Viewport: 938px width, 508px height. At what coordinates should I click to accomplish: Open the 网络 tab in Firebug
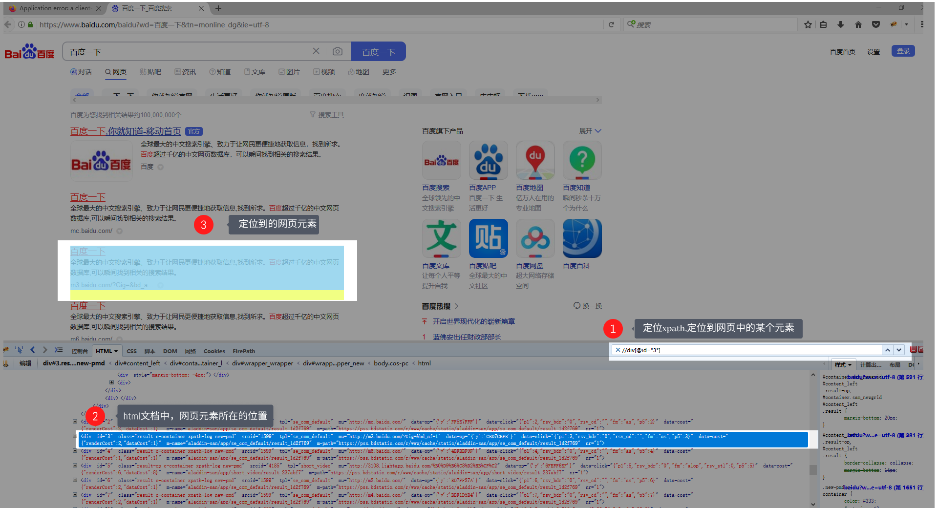190,351
